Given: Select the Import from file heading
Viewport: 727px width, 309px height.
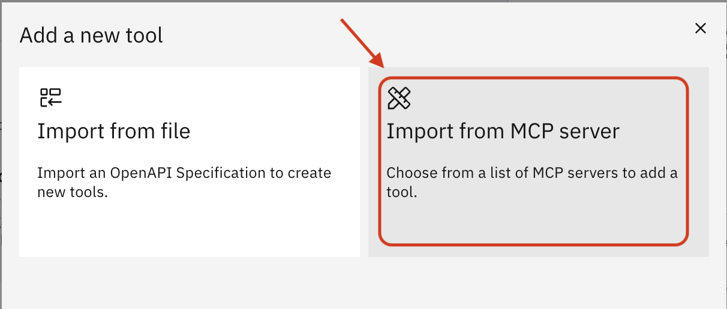Looking at the screenshot, I should pyautogui.click(x=114, y=131).
